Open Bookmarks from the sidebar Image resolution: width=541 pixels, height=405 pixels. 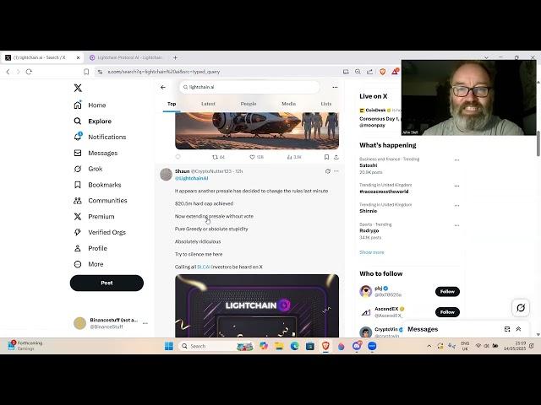pos(98,185)
